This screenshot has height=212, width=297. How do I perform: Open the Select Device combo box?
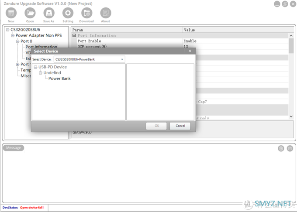(89, 59)
